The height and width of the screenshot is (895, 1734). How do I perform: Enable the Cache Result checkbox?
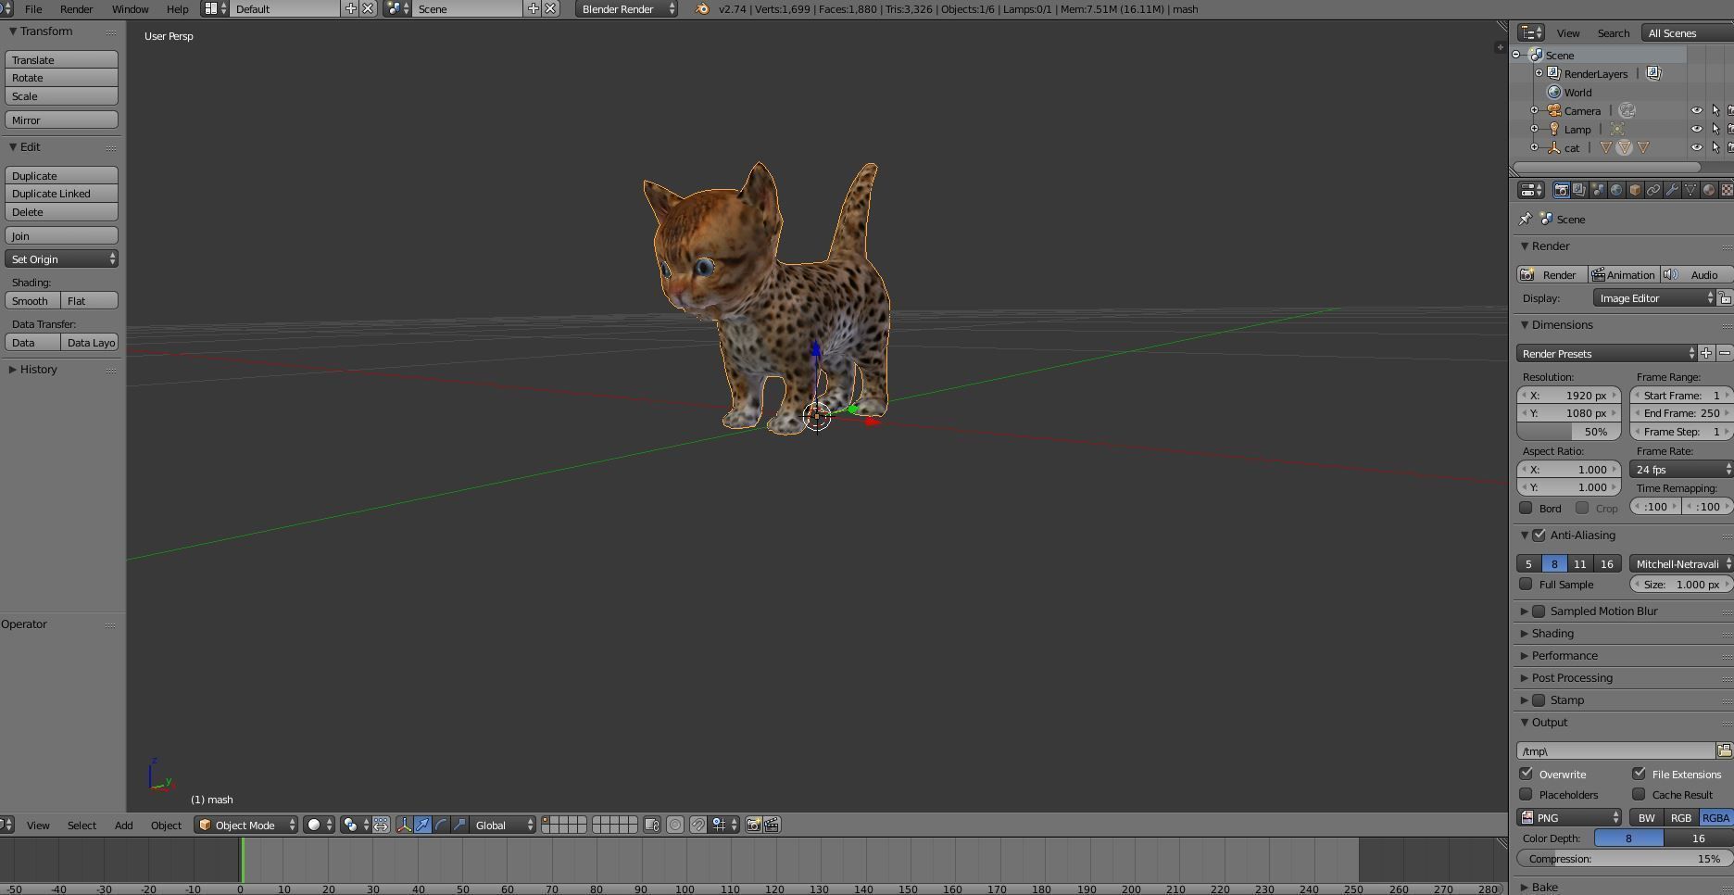1639,794
